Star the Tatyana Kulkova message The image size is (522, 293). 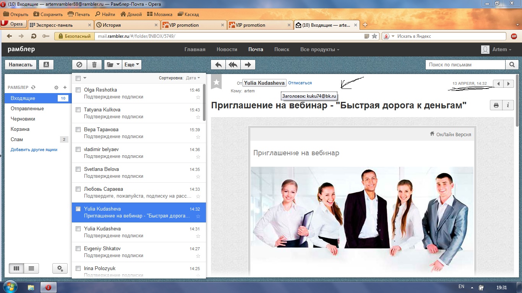[198, 117]
